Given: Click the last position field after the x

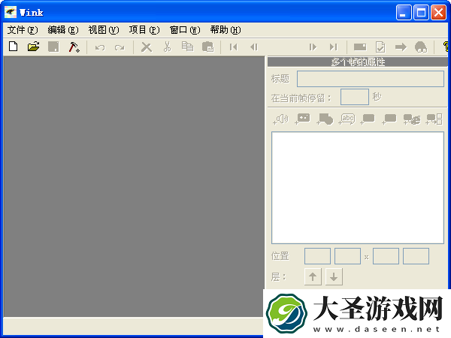Looking at the screenshot, I should coord(416,256).
